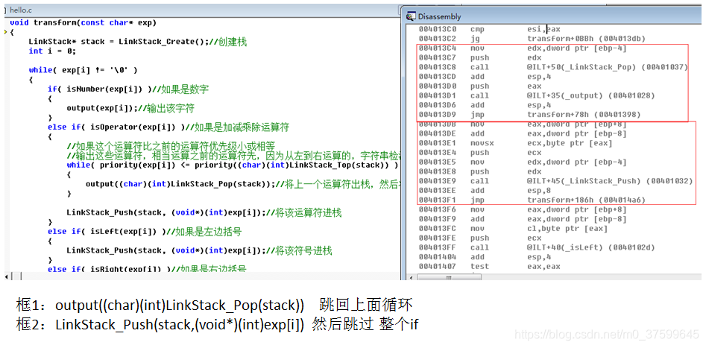Click disassembly row 004013DE add eax,dword ptr [ebp-8]
This screenshot has width=706, height=348.
[523, 133]
